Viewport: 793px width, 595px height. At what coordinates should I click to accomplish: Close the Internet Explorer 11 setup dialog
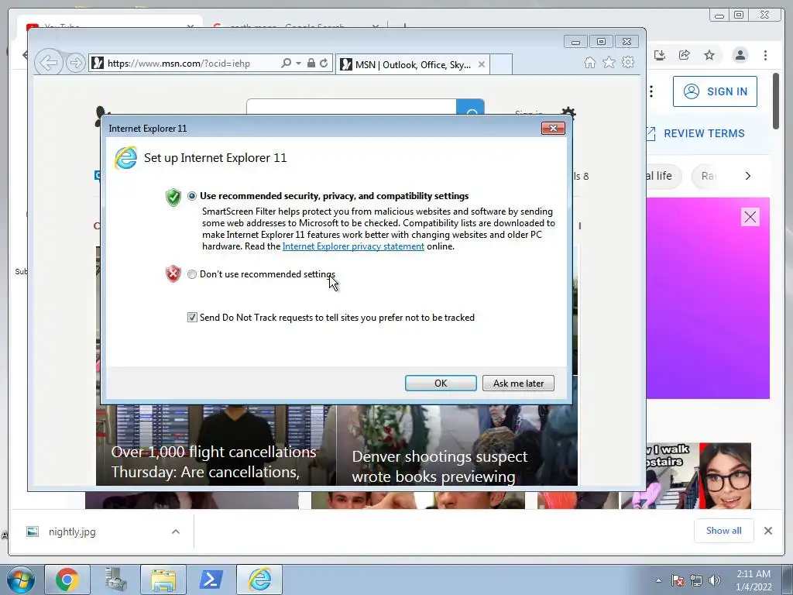pyautogui.click(x=553, y=129)
